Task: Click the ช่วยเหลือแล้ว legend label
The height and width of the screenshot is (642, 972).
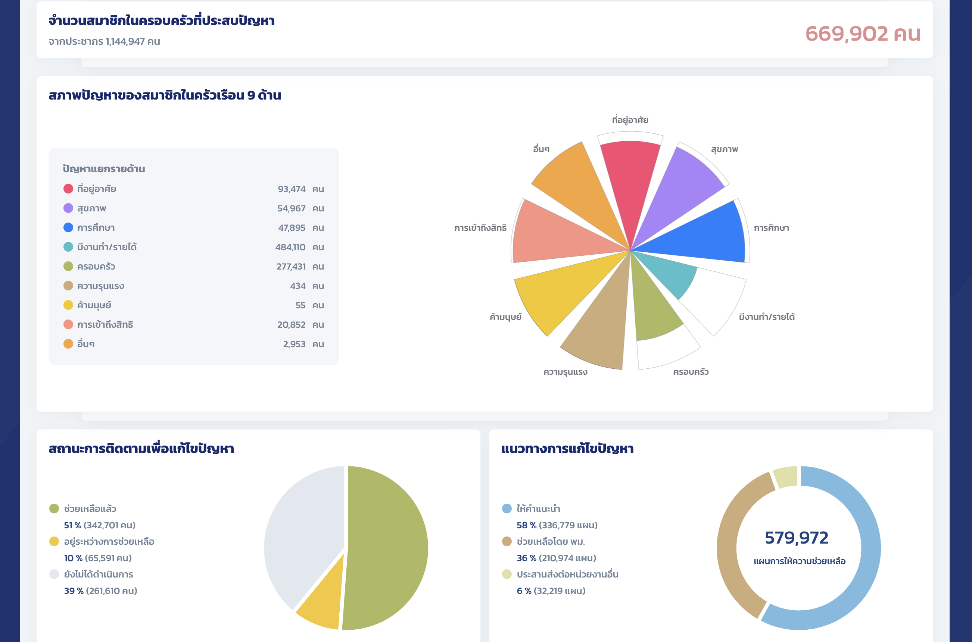Action: [90, 509]
